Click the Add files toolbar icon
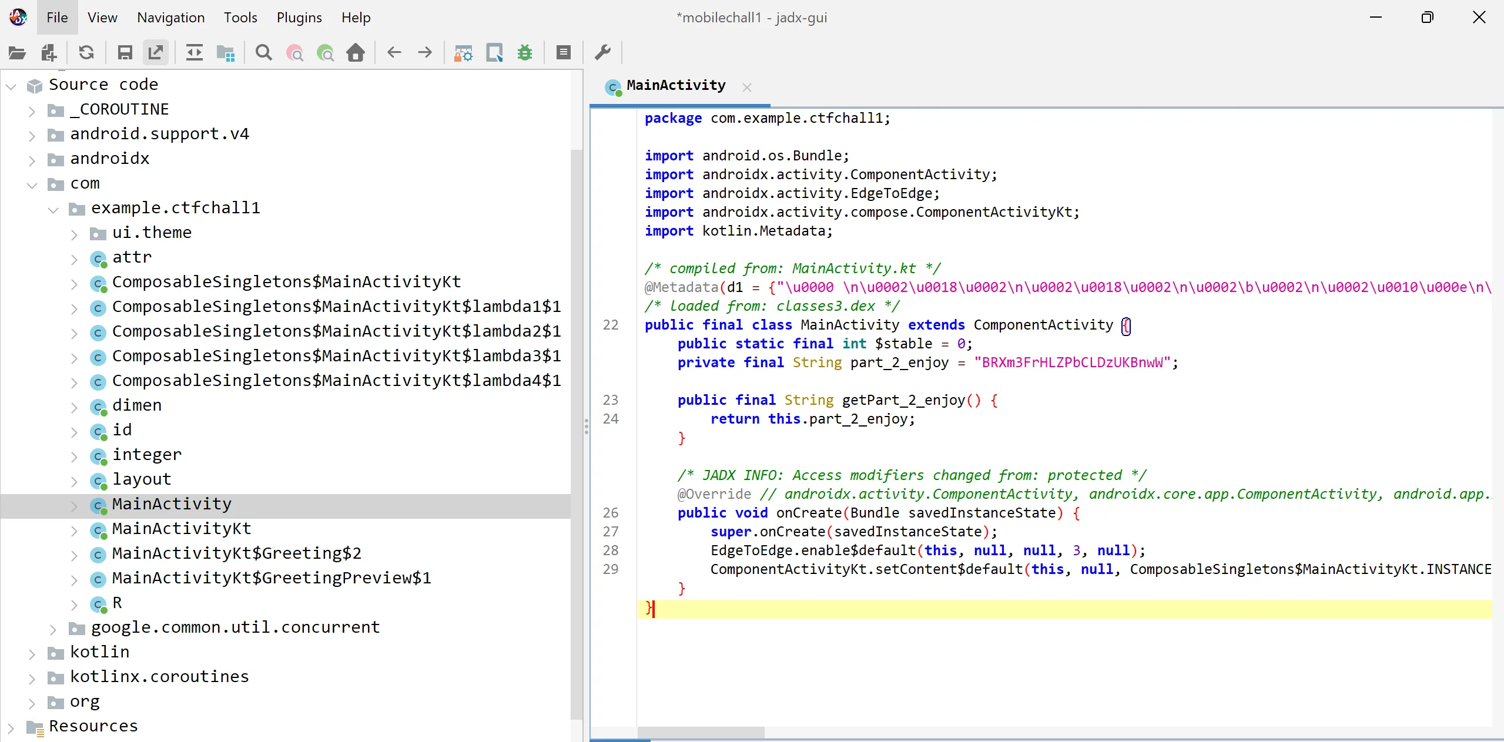Image resolution: width=1504 pixels, height=742 pixels. tap(49, 53)
